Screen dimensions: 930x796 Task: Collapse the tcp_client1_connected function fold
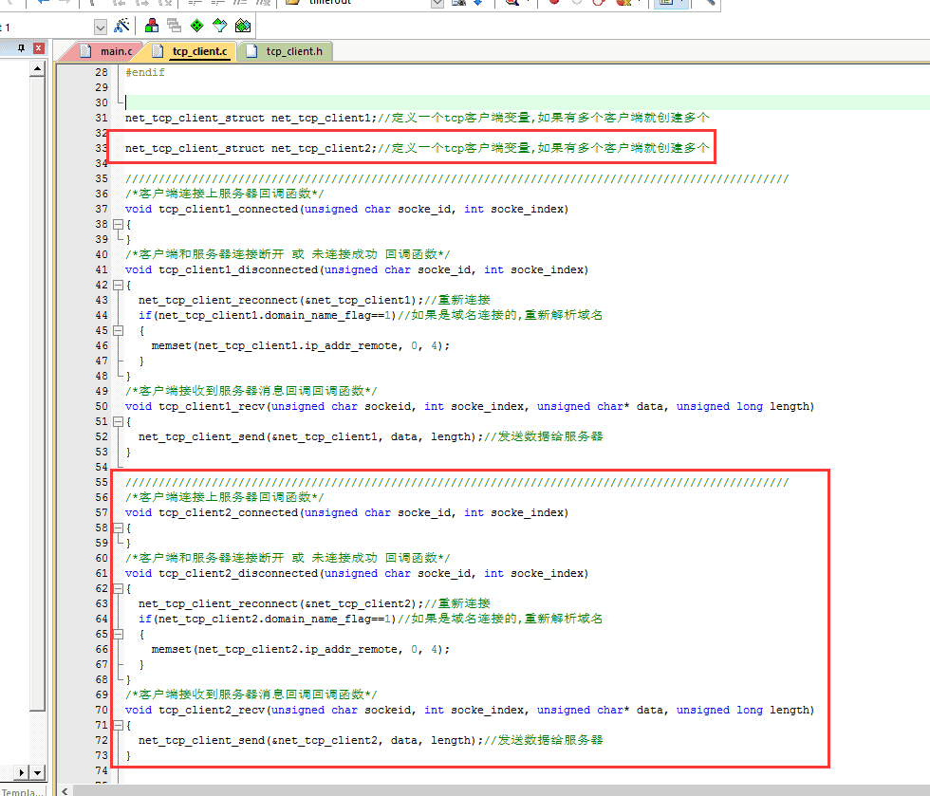tap(119, 225)
